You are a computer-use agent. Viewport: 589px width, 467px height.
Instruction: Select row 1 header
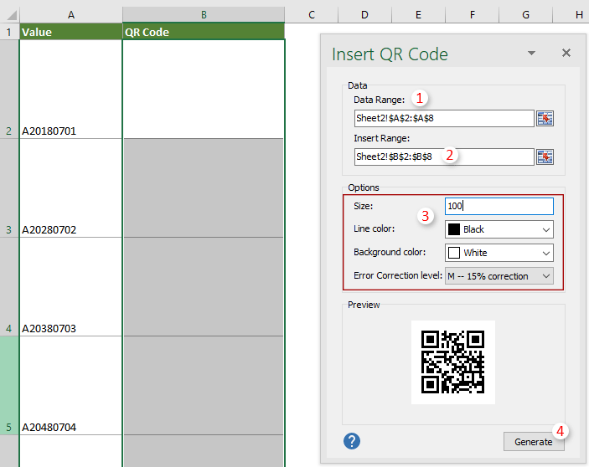click(9, 32)
